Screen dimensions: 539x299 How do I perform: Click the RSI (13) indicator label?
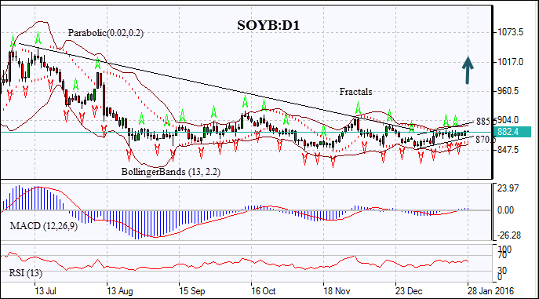pos(26,273)
